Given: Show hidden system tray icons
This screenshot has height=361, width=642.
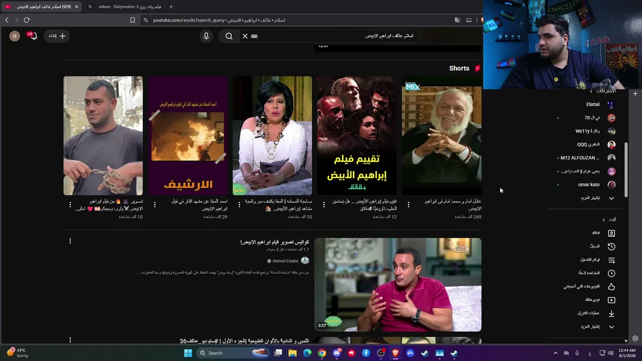Looking at the screenshot, I should pos(555,353).
